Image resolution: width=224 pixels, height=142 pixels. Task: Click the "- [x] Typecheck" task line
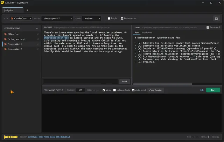coord(145,62)
